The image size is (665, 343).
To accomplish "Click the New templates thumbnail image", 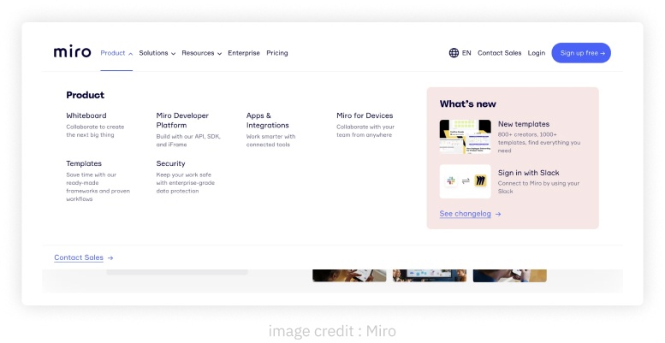I will [466, 137].
